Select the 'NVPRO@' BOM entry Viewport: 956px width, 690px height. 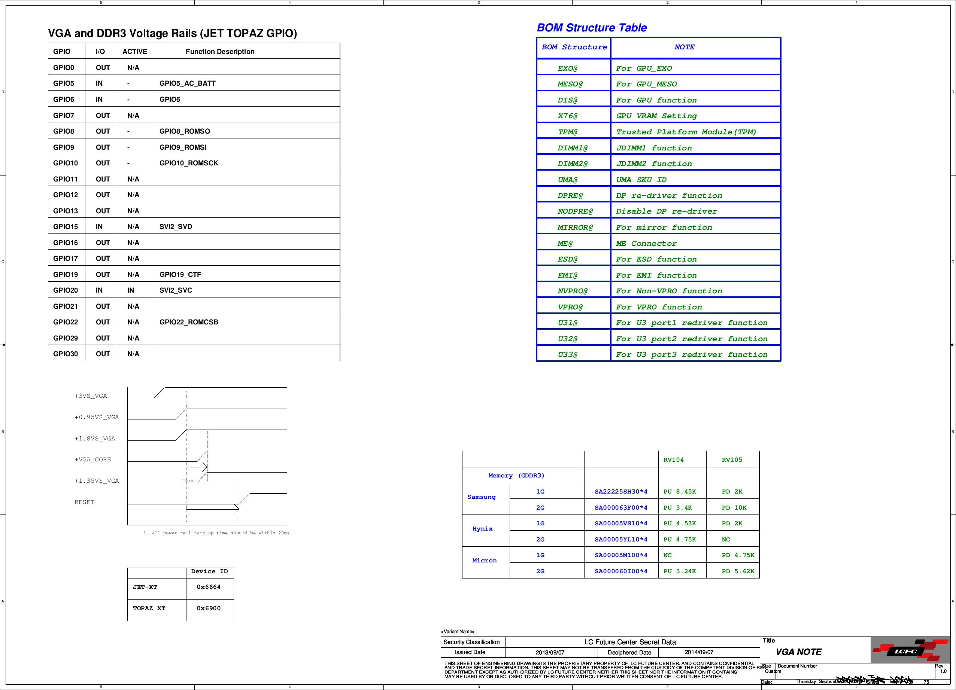point(573,291)
